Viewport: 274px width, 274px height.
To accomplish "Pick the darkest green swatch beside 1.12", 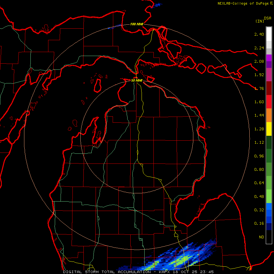I will (269, 142).
